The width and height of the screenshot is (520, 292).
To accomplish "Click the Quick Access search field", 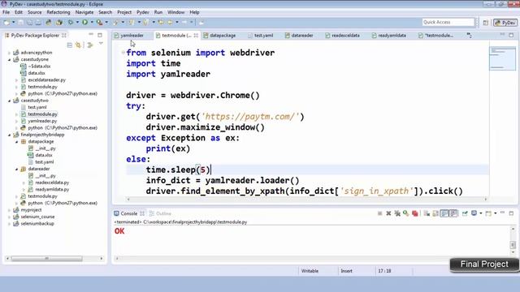I will click(x=448, y=22).
